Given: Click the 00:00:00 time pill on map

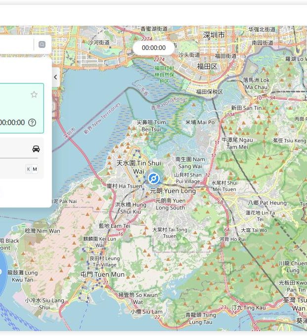Looking at the screenshot, I should (153, 48).
